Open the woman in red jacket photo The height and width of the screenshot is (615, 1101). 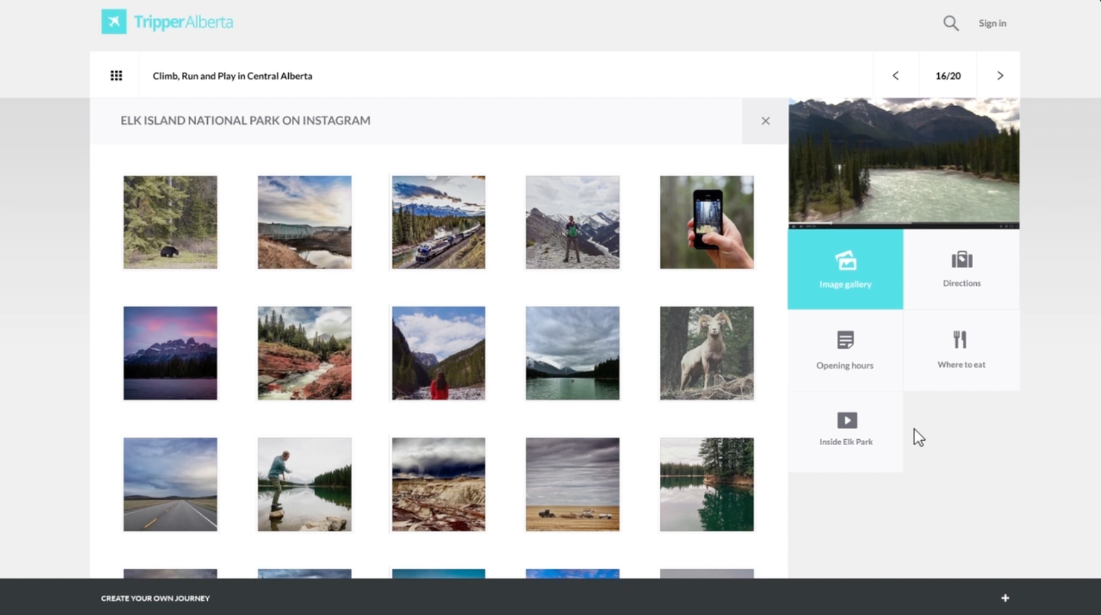438,353
